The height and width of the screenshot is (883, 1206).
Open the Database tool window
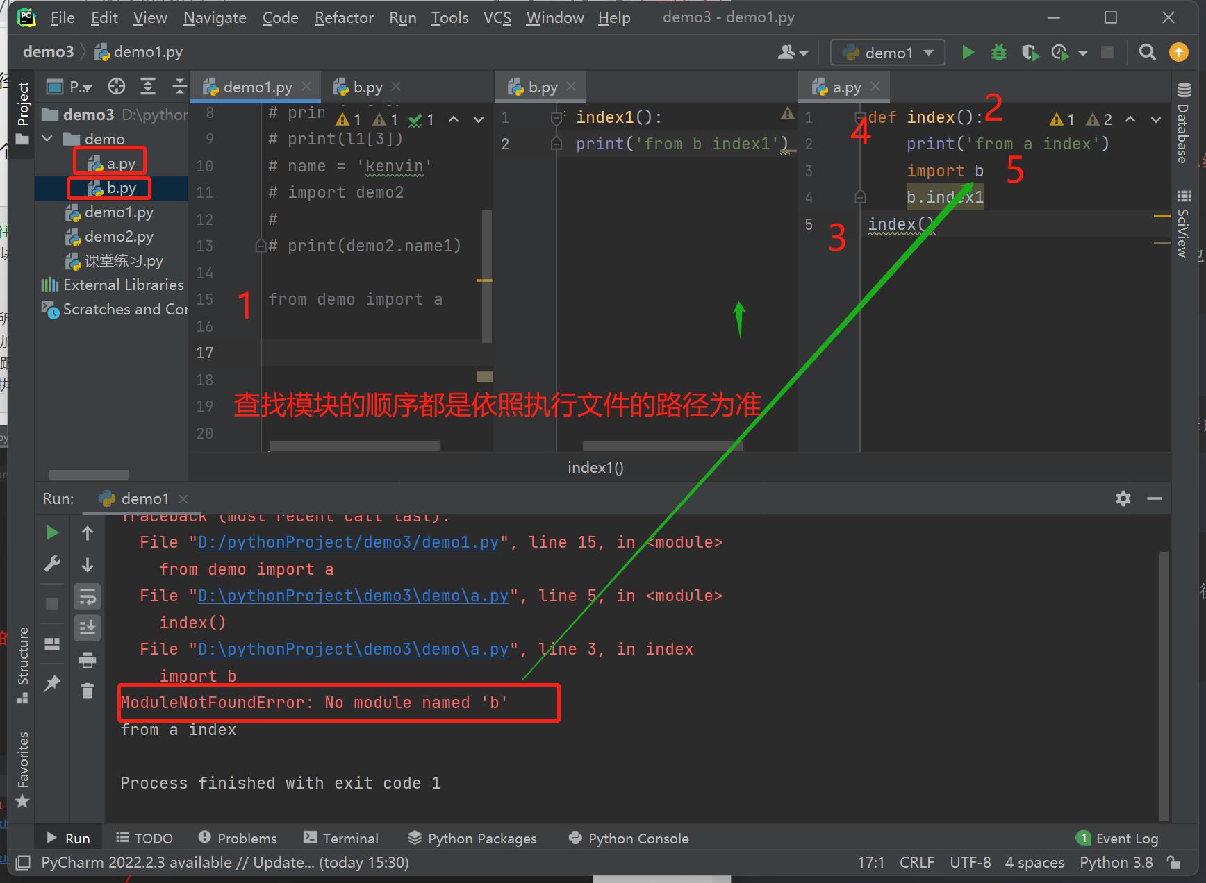pos(1183,123)
